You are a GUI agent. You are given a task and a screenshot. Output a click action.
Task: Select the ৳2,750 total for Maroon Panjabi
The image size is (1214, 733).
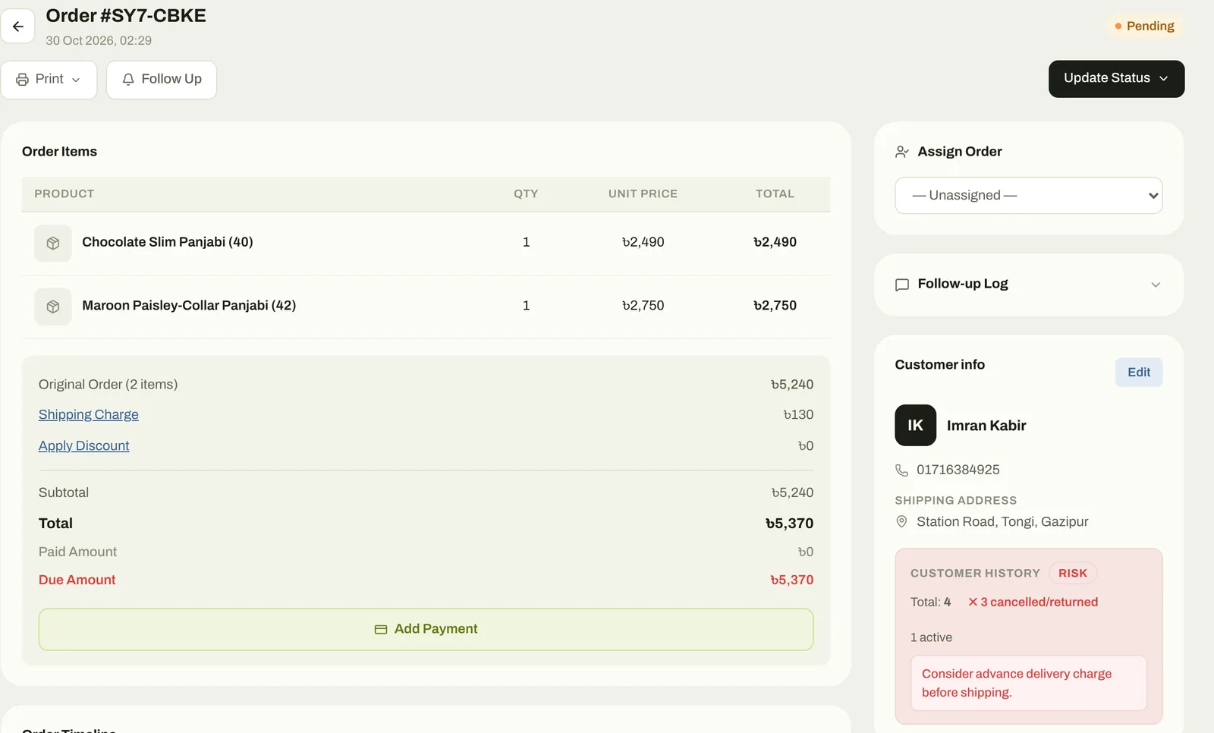click(x=775, y=305)
